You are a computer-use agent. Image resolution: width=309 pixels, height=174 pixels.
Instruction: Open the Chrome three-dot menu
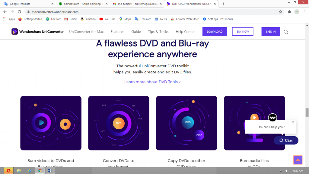click(304, 12)
